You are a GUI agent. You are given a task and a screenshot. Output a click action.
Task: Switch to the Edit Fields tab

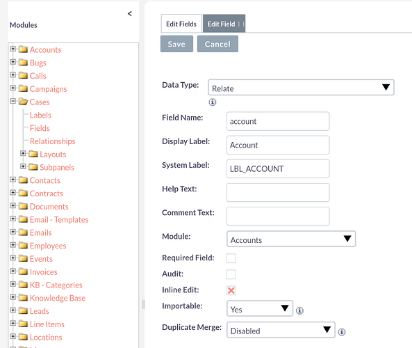(181, 24)
